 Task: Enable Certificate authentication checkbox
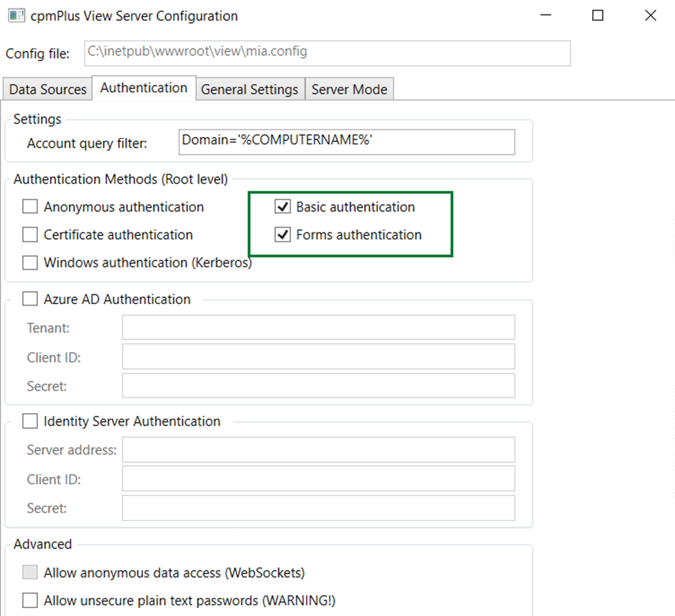coord(29,234)
